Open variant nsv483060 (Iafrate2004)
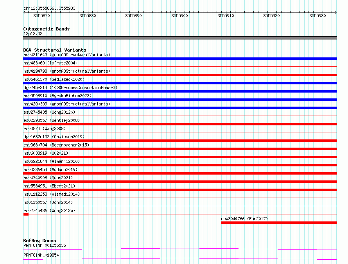This screenshot has width=348, height=264. tap(50, 63)
